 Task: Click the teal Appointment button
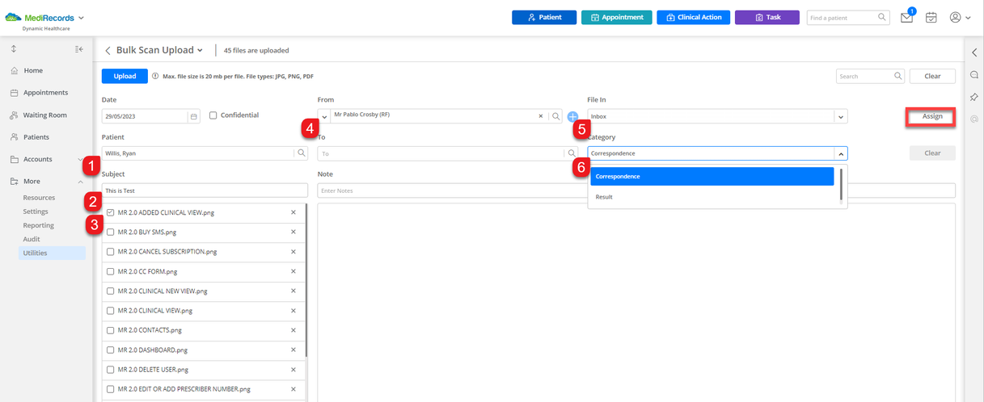point(617,17)
